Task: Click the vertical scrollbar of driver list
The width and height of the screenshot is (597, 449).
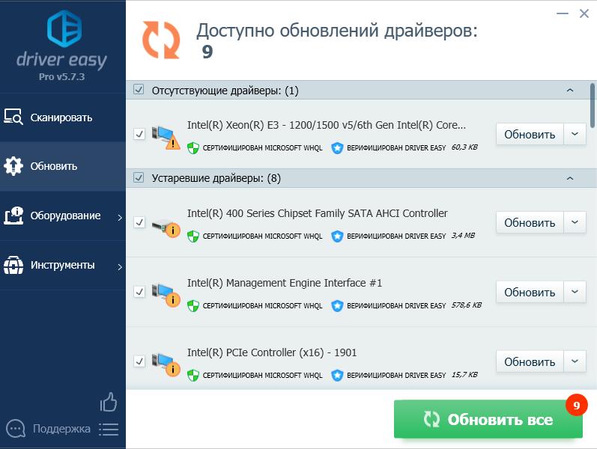Action: point(593,105)
